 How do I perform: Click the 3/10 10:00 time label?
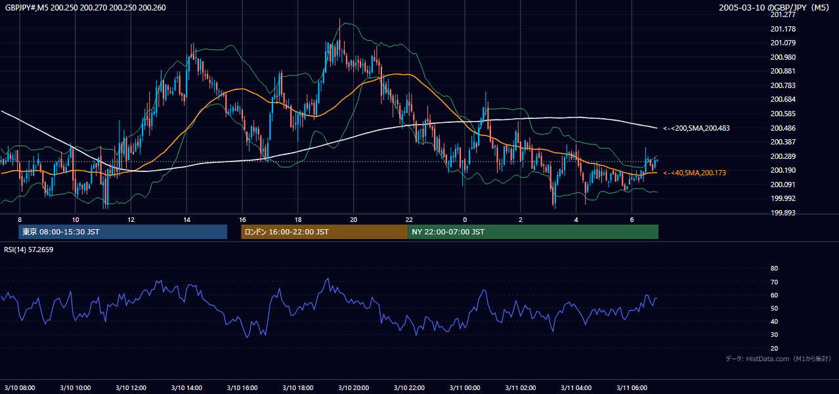(75, 388)
